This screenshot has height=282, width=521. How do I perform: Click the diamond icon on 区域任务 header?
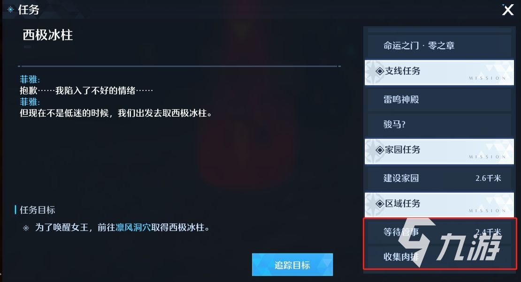tap(380, 204)
